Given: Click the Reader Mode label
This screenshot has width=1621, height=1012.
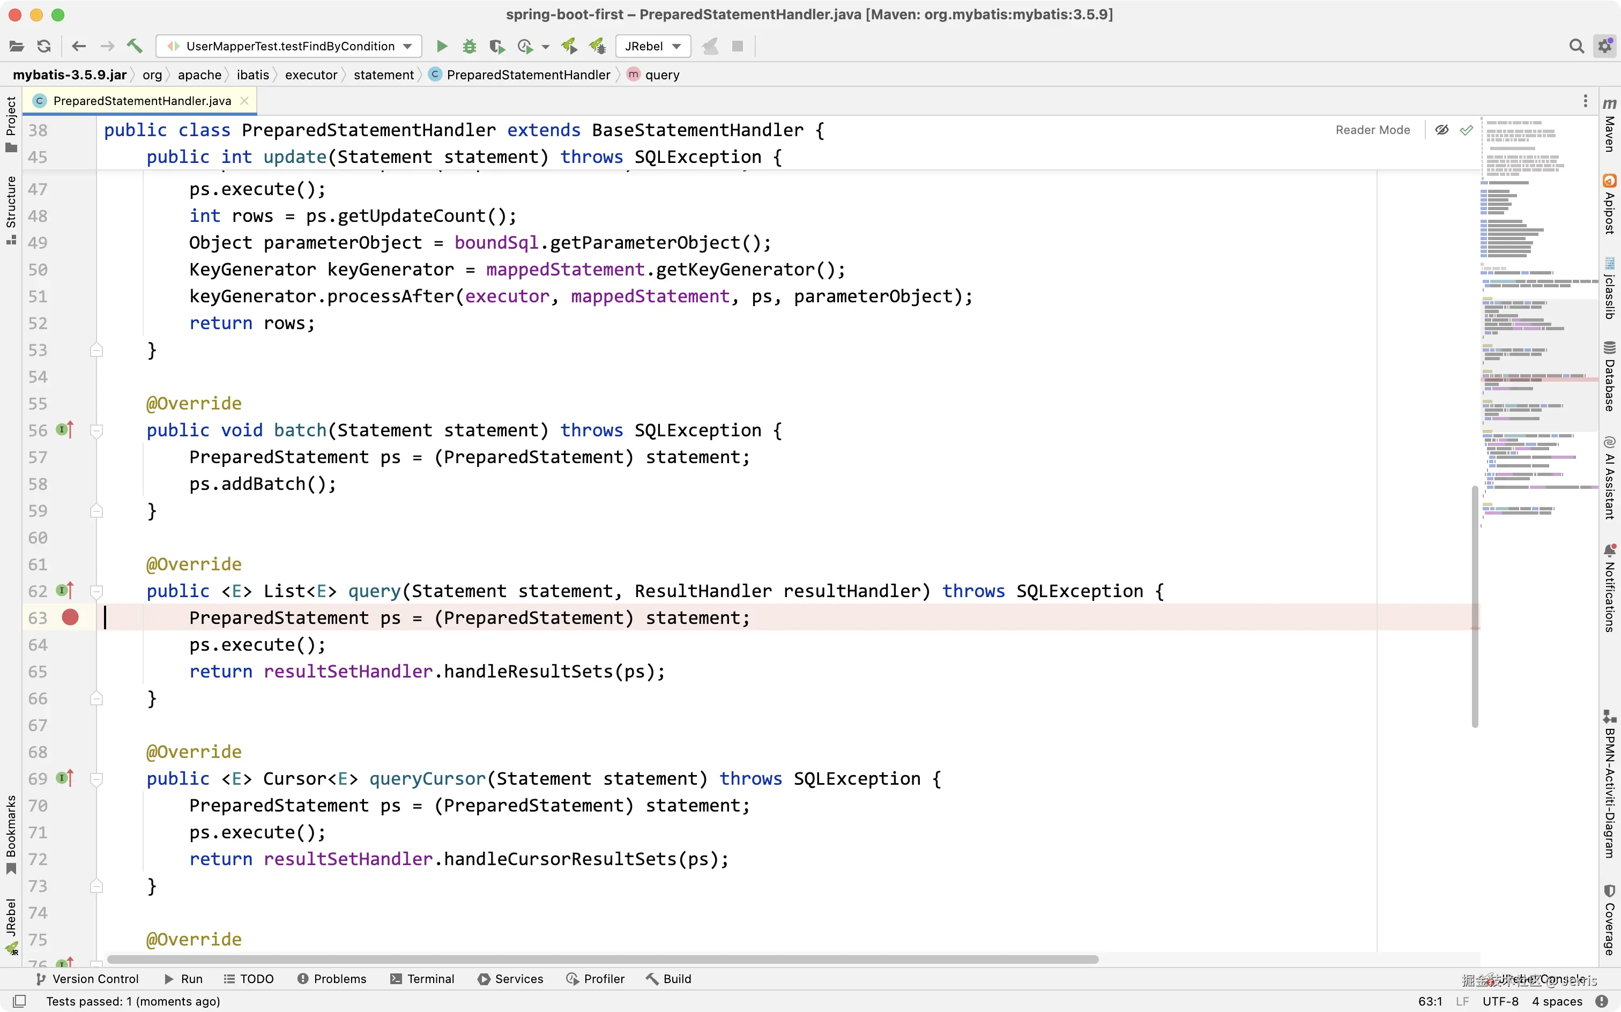Looking at the screenshot, I should (x=1372, y=130).
